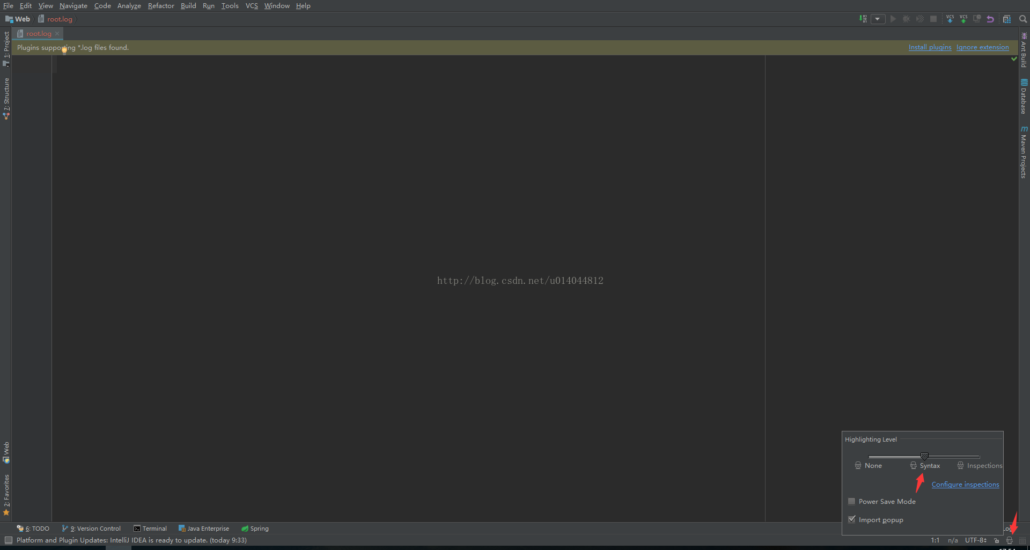
Task: Click the intention light bulb icon
Action: pos(64,50)
